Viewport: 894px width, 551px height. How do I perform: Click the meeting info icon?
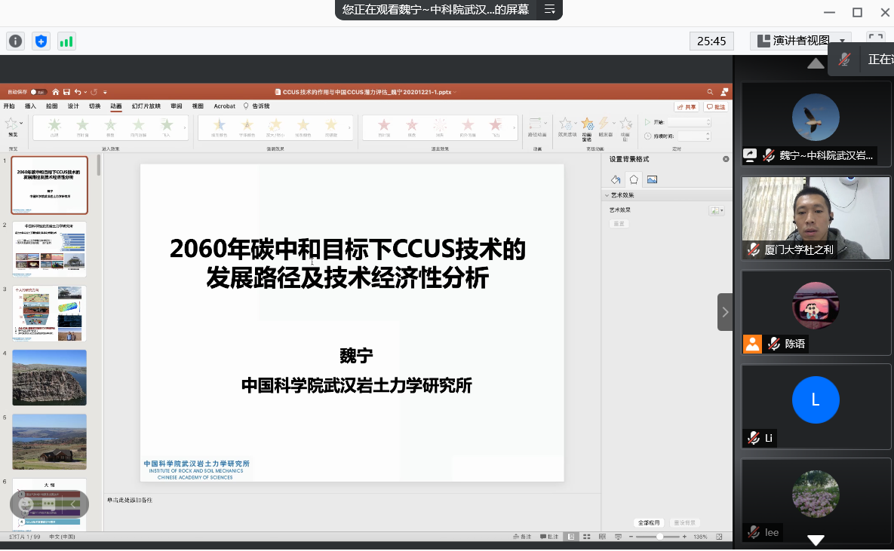tap(15, 41)
